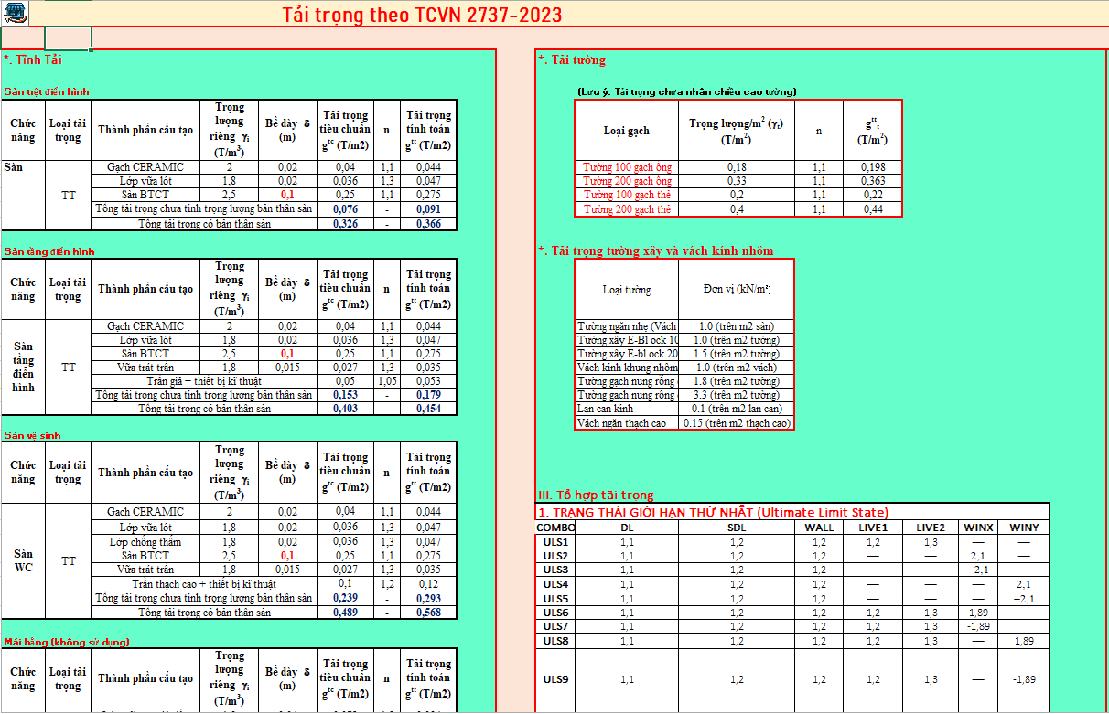Click the 2,1 WINX value in row ULS2

pyautogui.click(x=978, y=556)
